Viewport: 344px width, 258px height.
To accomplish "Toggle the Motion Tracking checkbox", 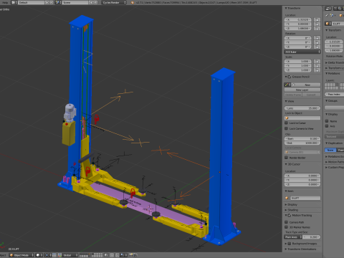I will pos(290,215).
